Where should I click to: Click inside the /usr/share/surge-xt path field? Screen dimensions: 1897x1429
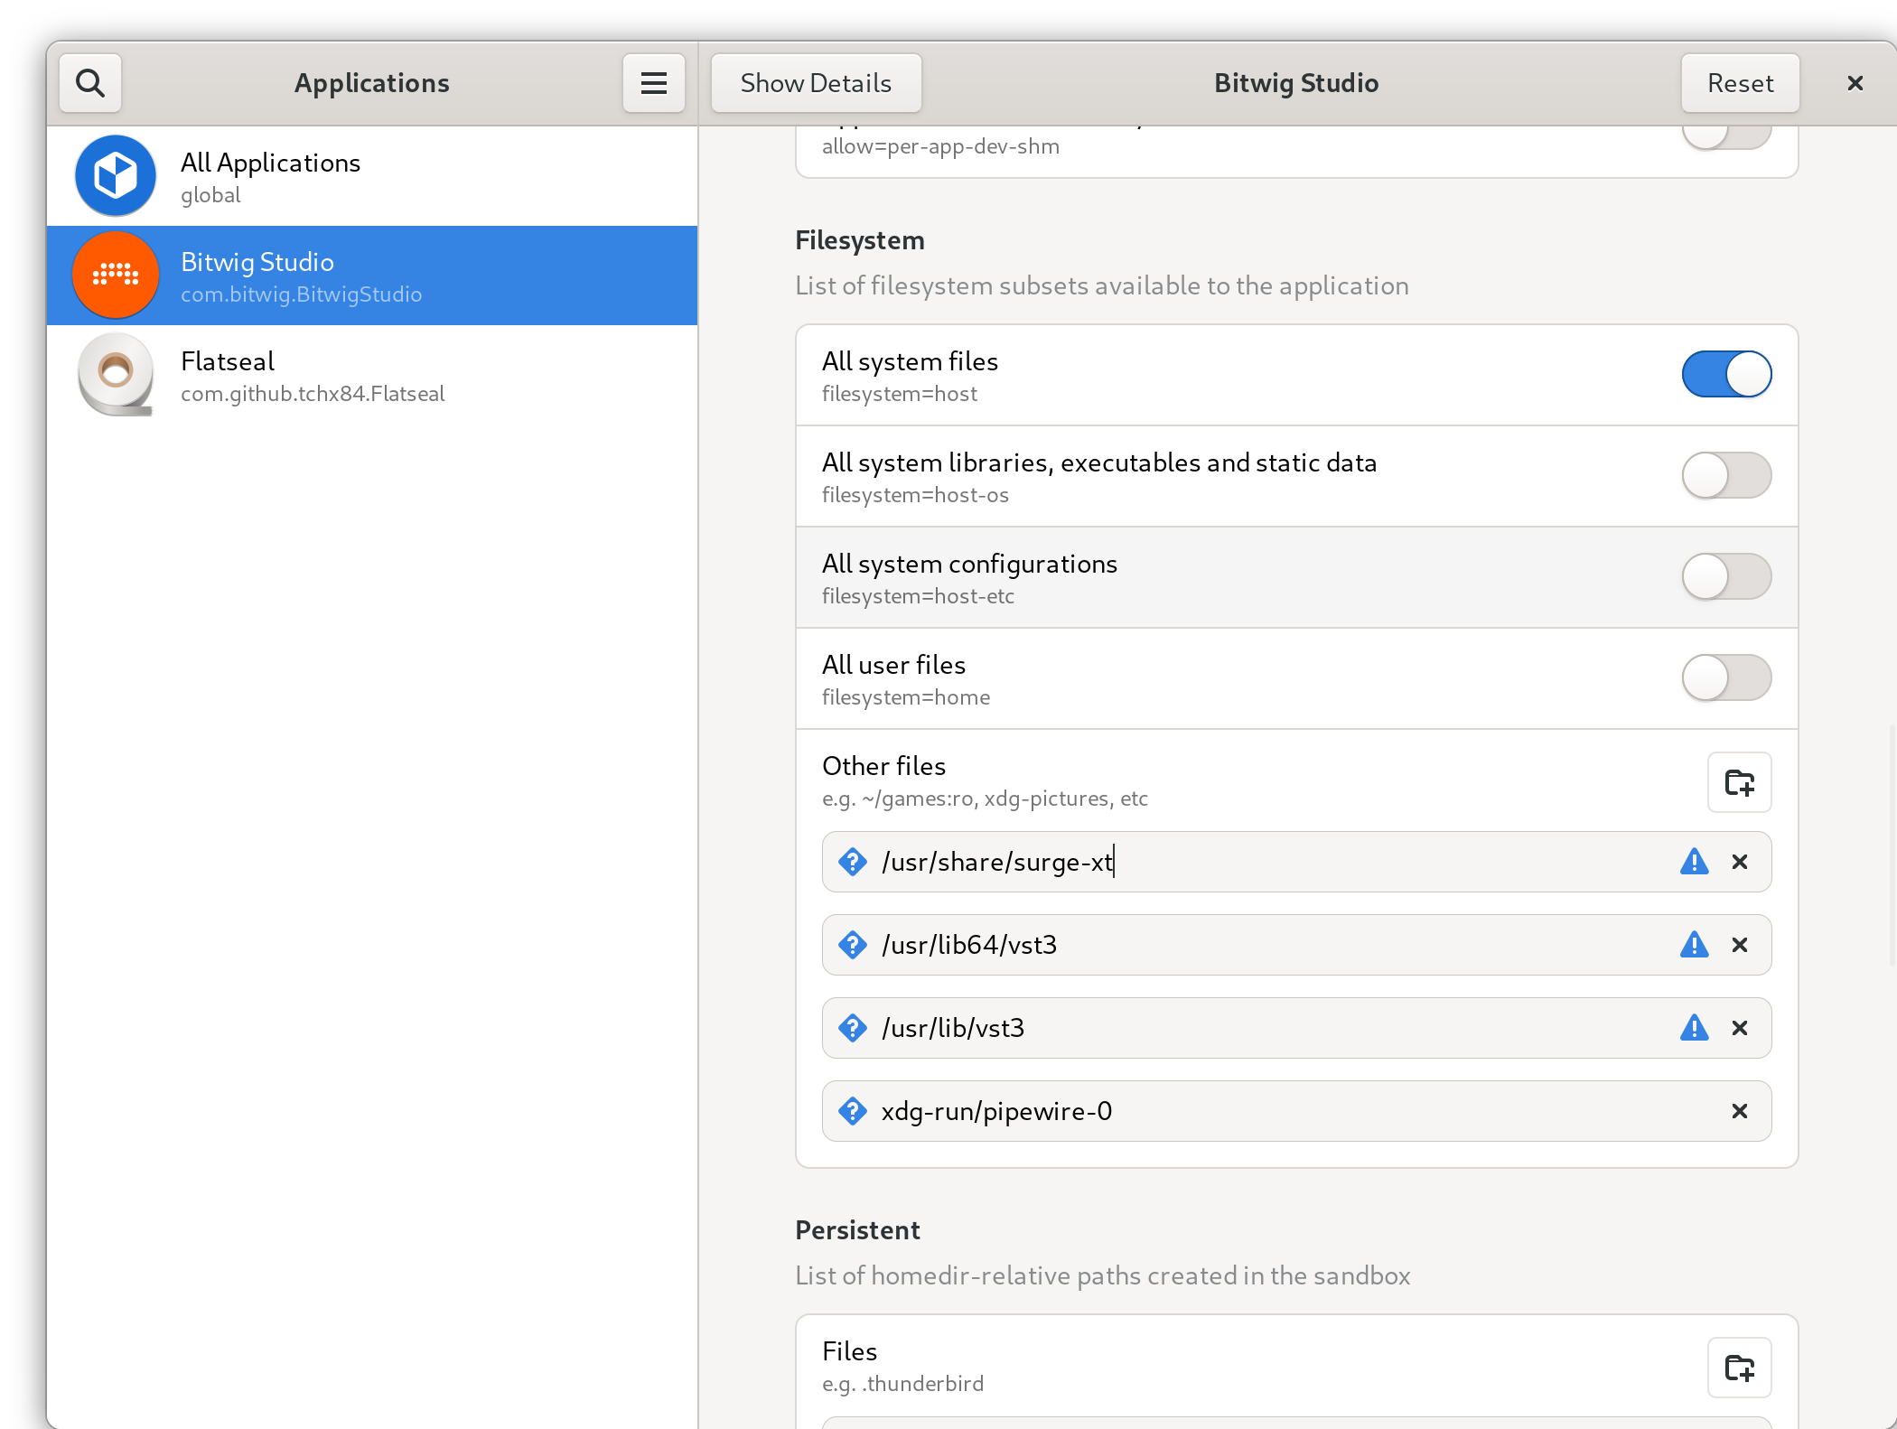[1265, 862]
